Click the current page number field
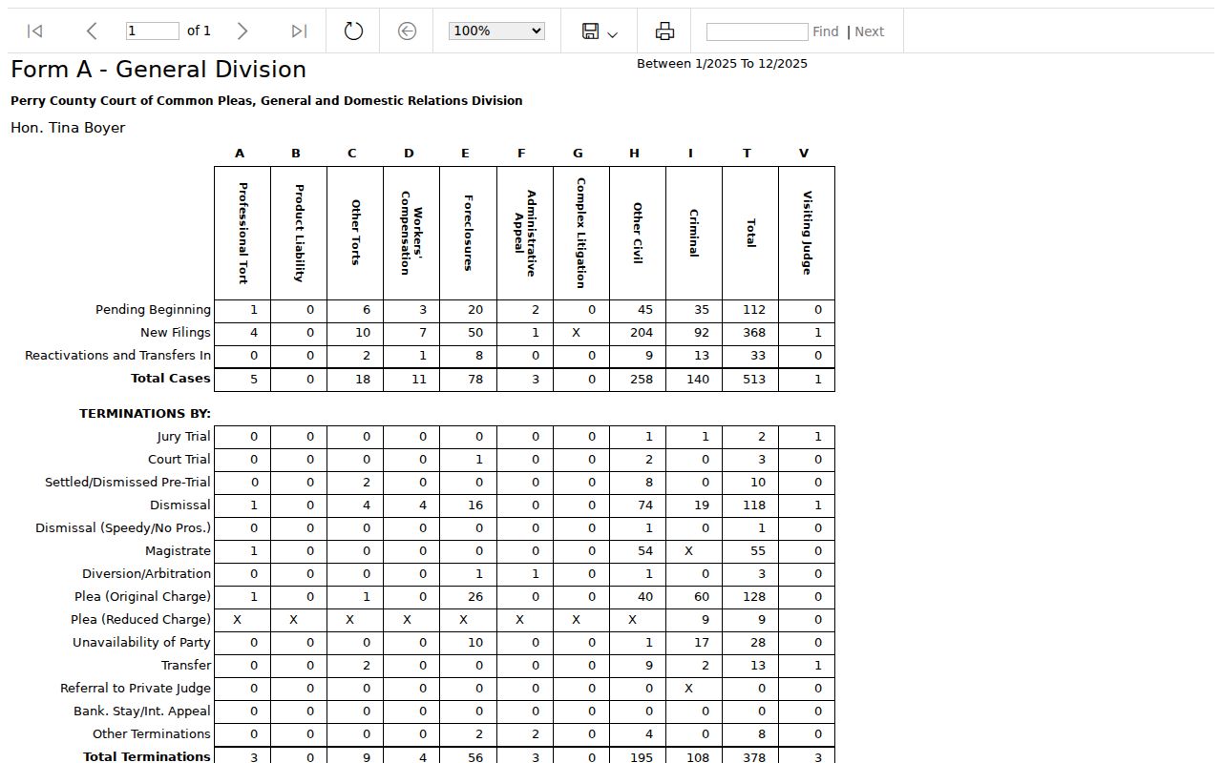The height and width of the screenshot is (763, 1222). [x=153, y=31]
